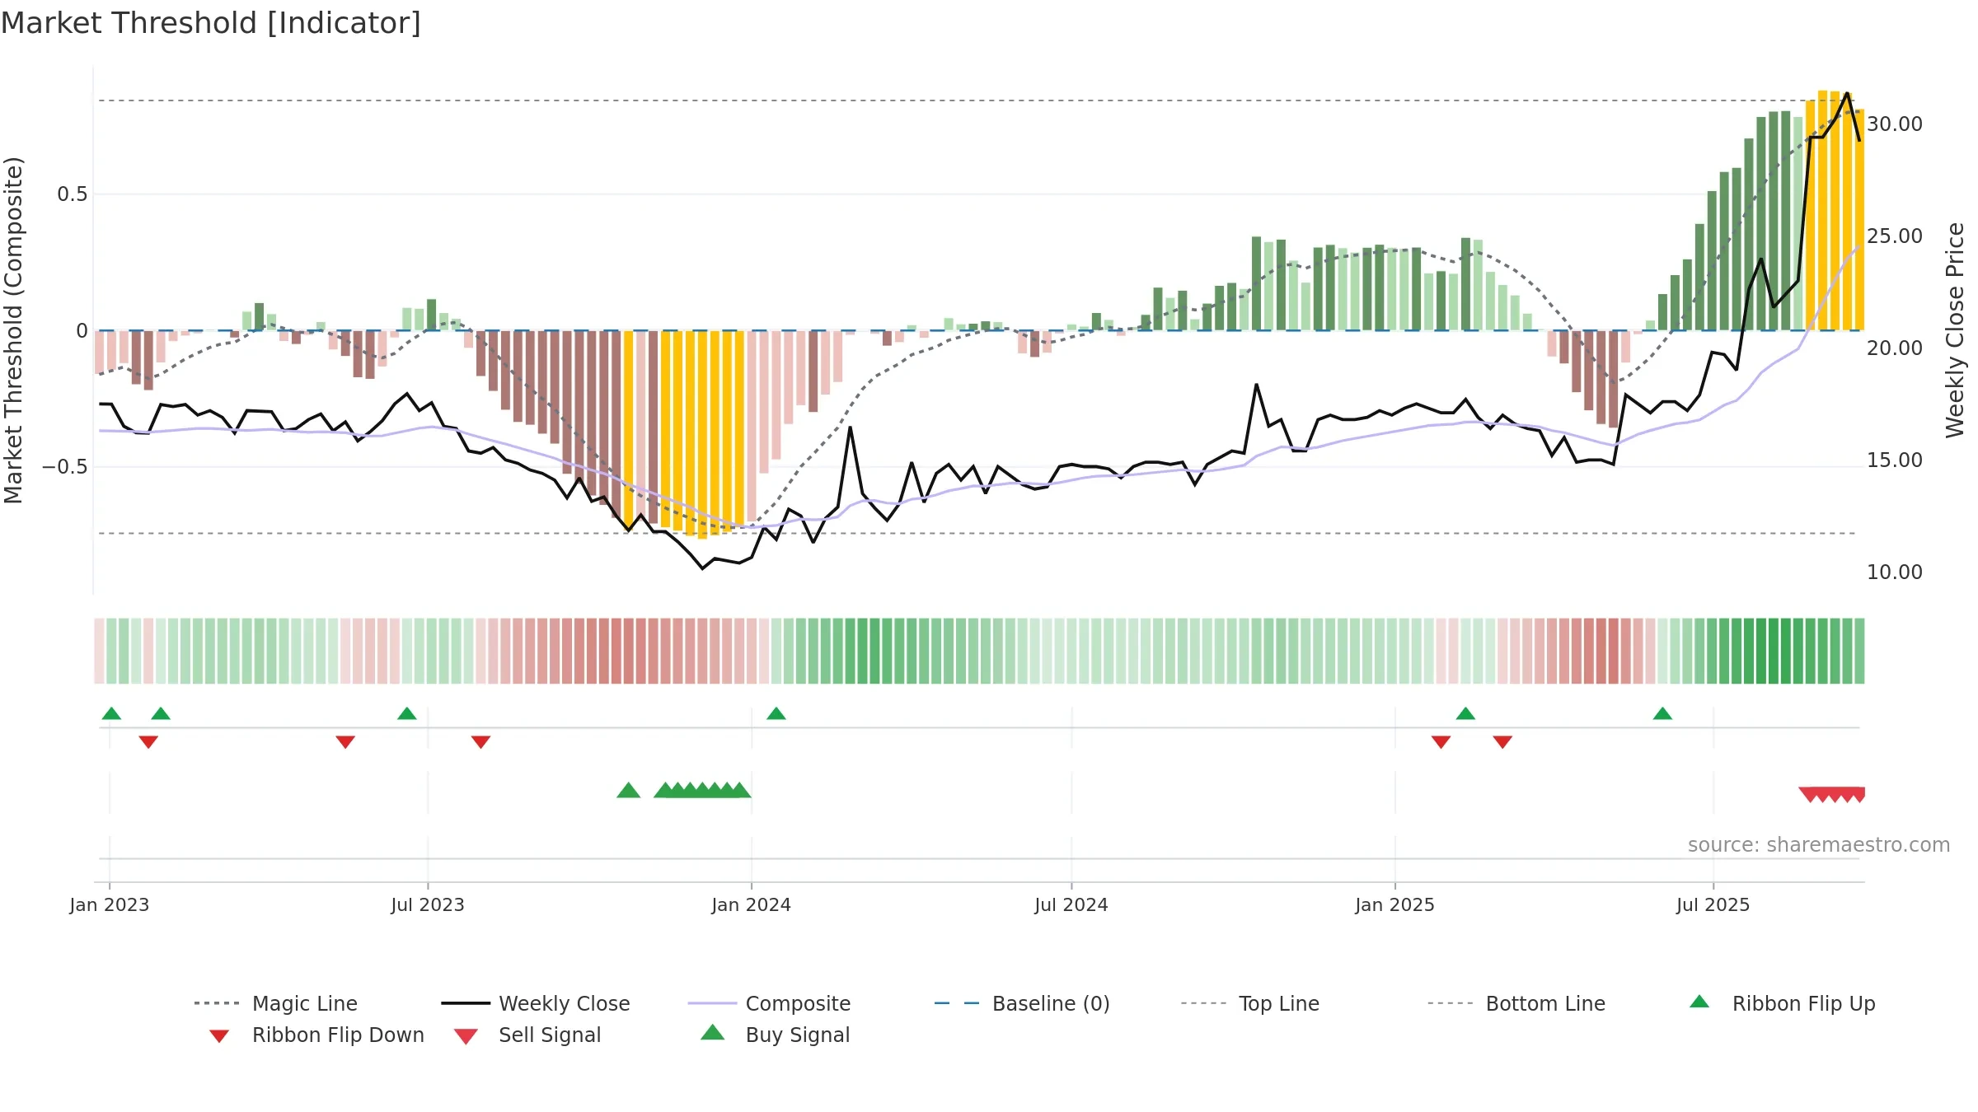This screenshot has width=1978, height=1112.
Task: Toggle the Sell Signal legend entry
Action: click(527, 1035)
